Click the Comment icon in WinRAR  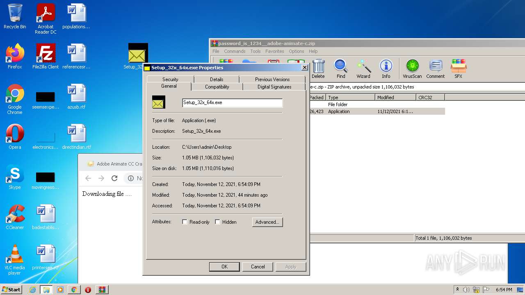point(436,69)
